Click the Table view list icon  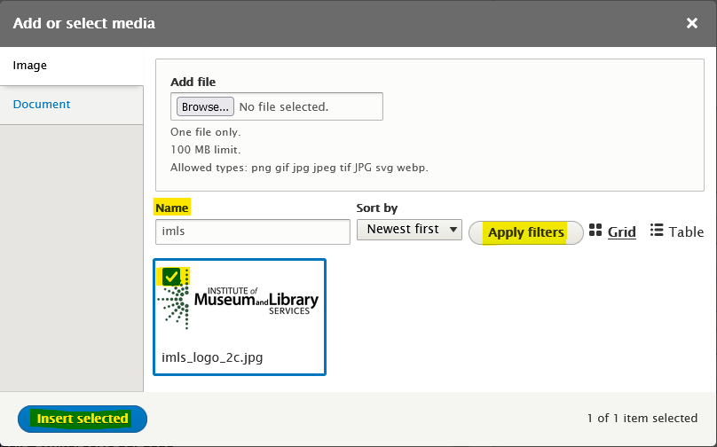657,230
